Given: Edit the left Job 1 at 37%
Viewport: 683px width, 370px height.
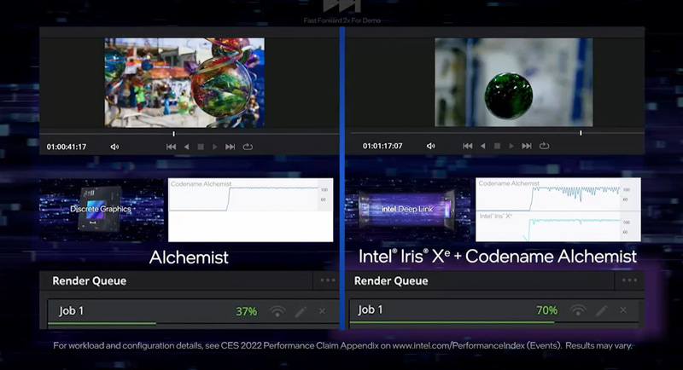Looking at the screenshot, I should tap(301, 311).
